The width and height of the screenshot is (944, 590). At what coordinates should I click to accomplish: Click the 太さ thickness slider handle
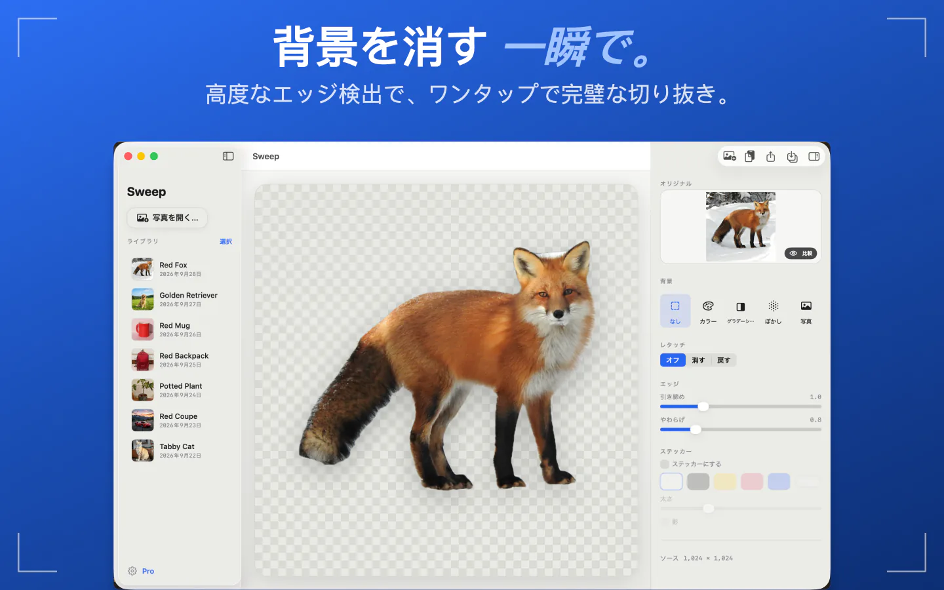point(708,508)
